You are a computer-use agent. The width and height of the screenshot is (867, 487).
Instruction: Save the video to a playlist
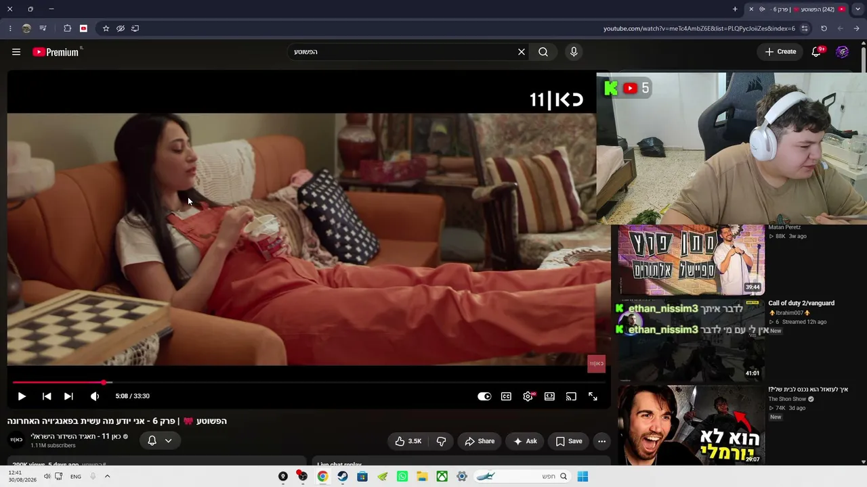pyautogui.click(x=568, y=441)
